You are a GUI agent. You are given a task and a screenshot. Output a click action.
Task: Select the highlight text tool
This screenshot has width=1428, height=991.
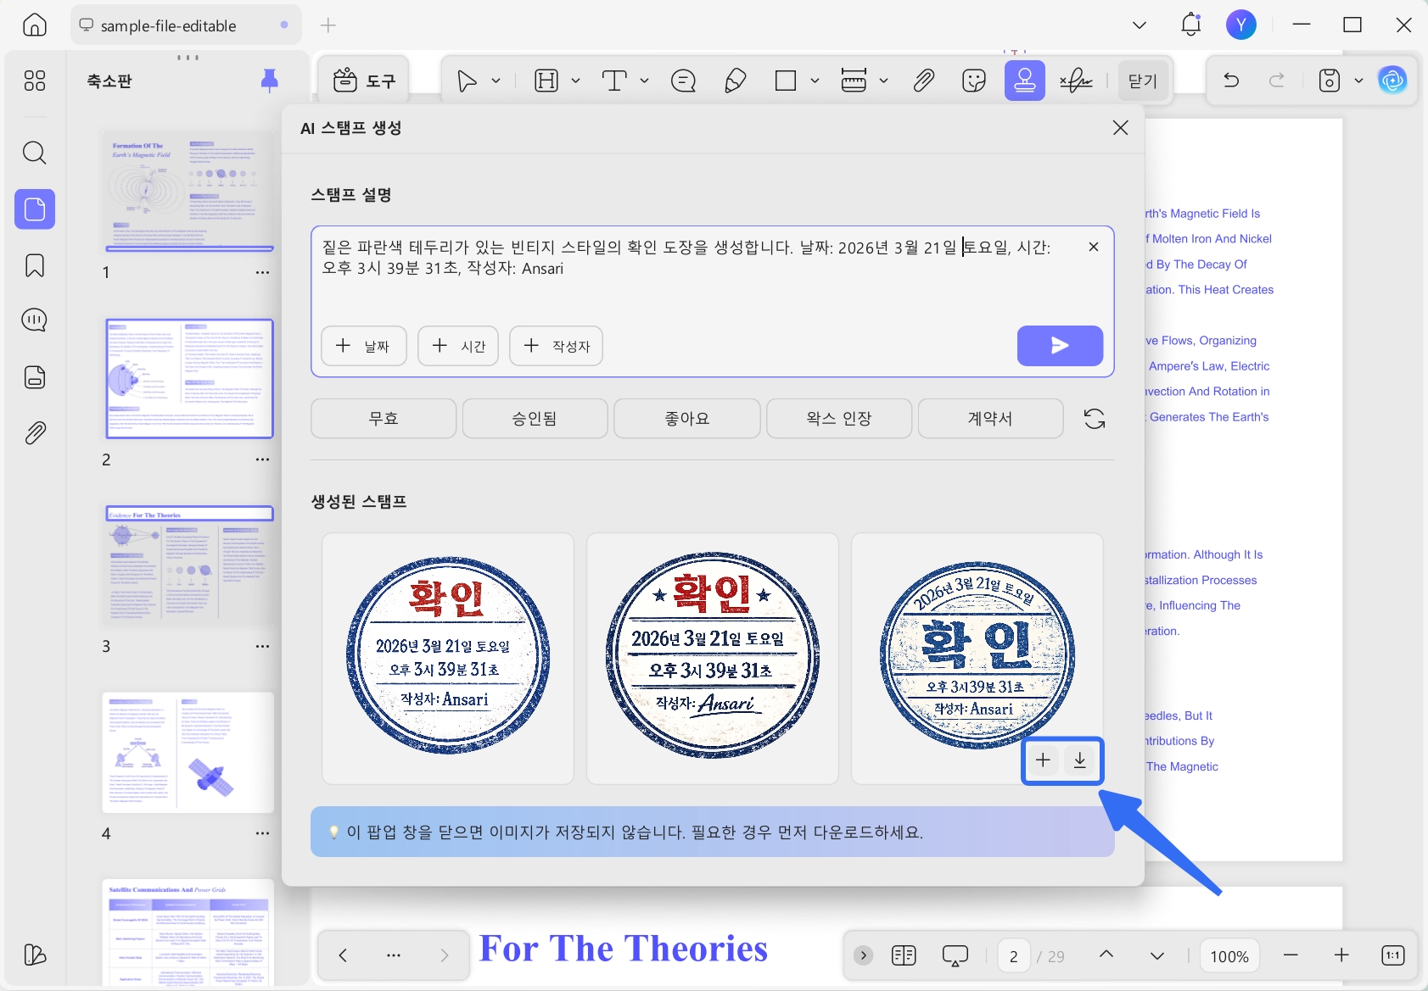coord(546,81)
